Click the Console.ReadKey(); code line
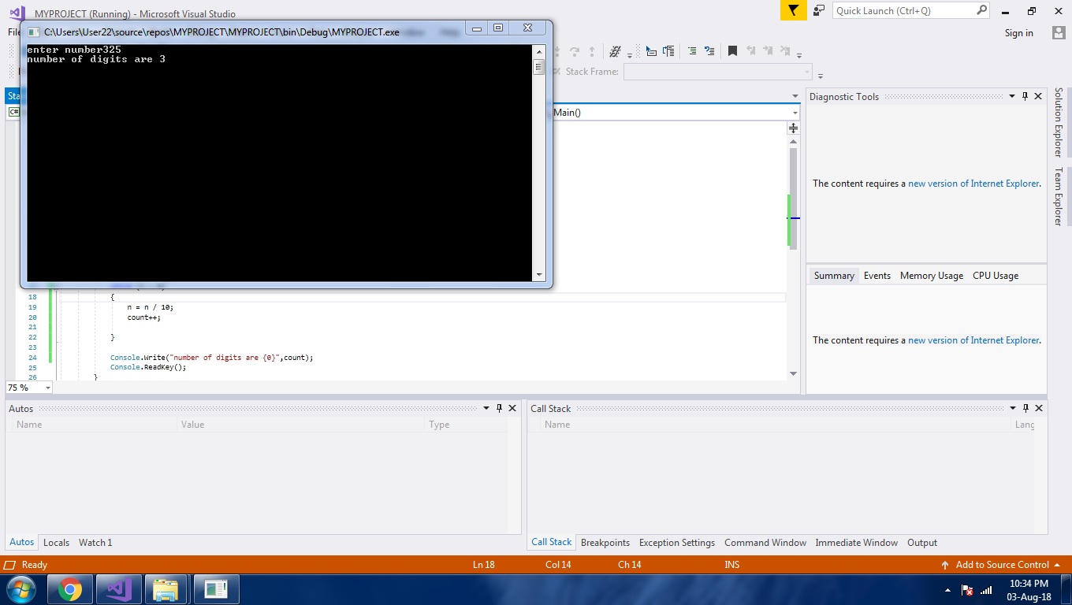This screenshot has height=605, width=1072. (x=148, y=367)
